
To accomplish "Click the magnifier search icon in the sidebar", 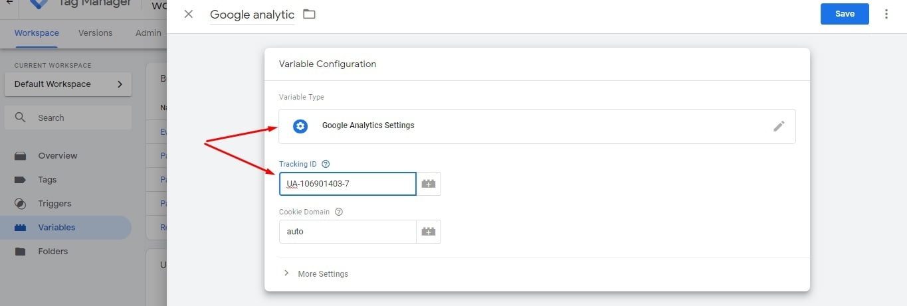I will click(20, 117).
